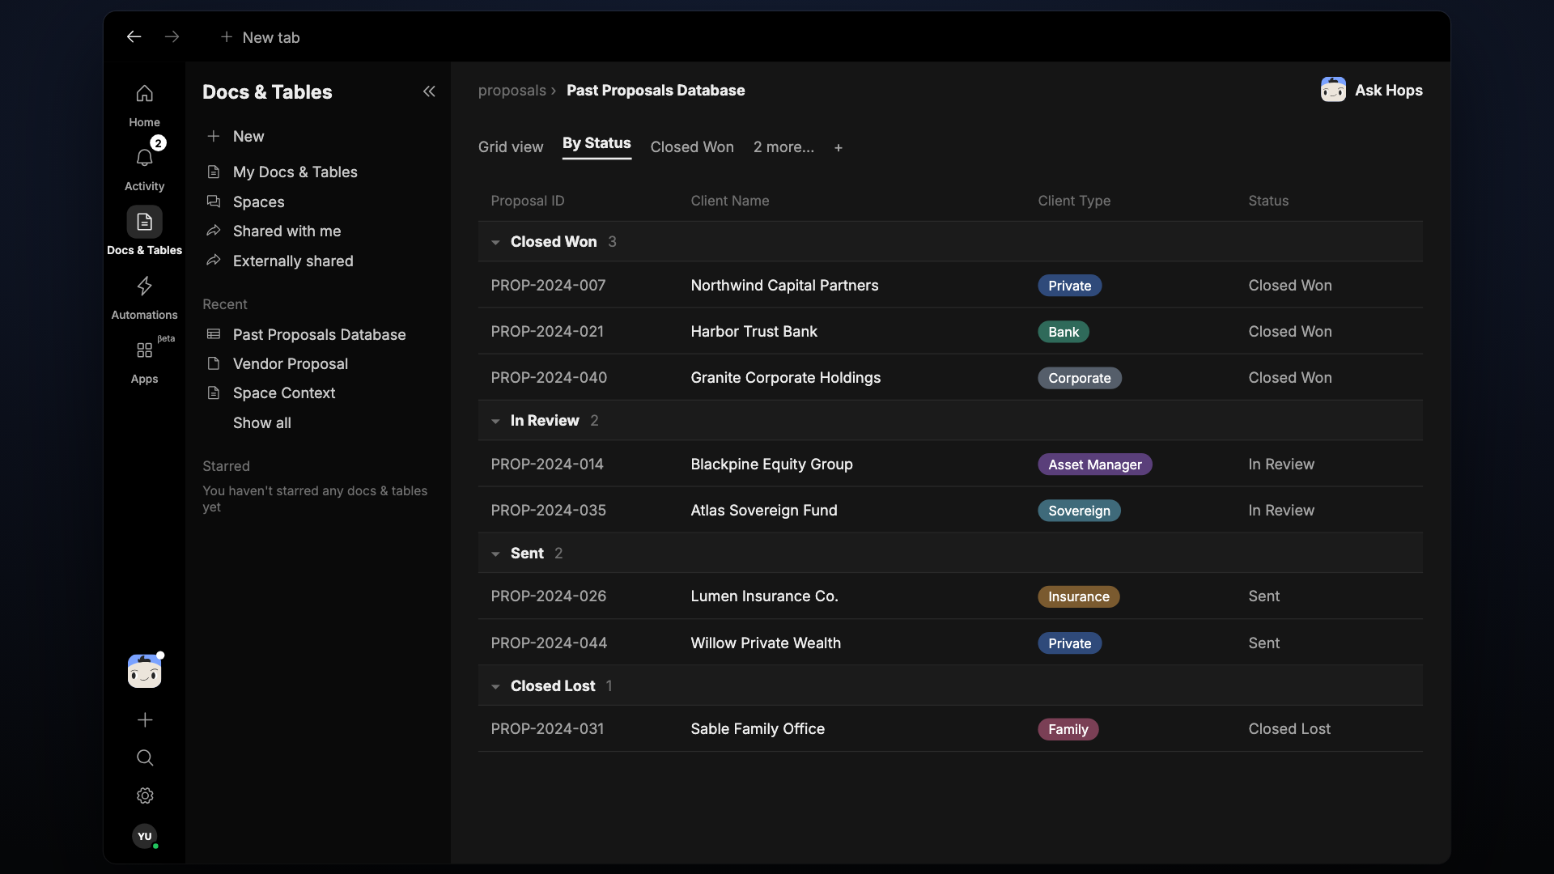Switch to Grid view tab
This screenshot has width=1554, height=874.
[511, 146]
